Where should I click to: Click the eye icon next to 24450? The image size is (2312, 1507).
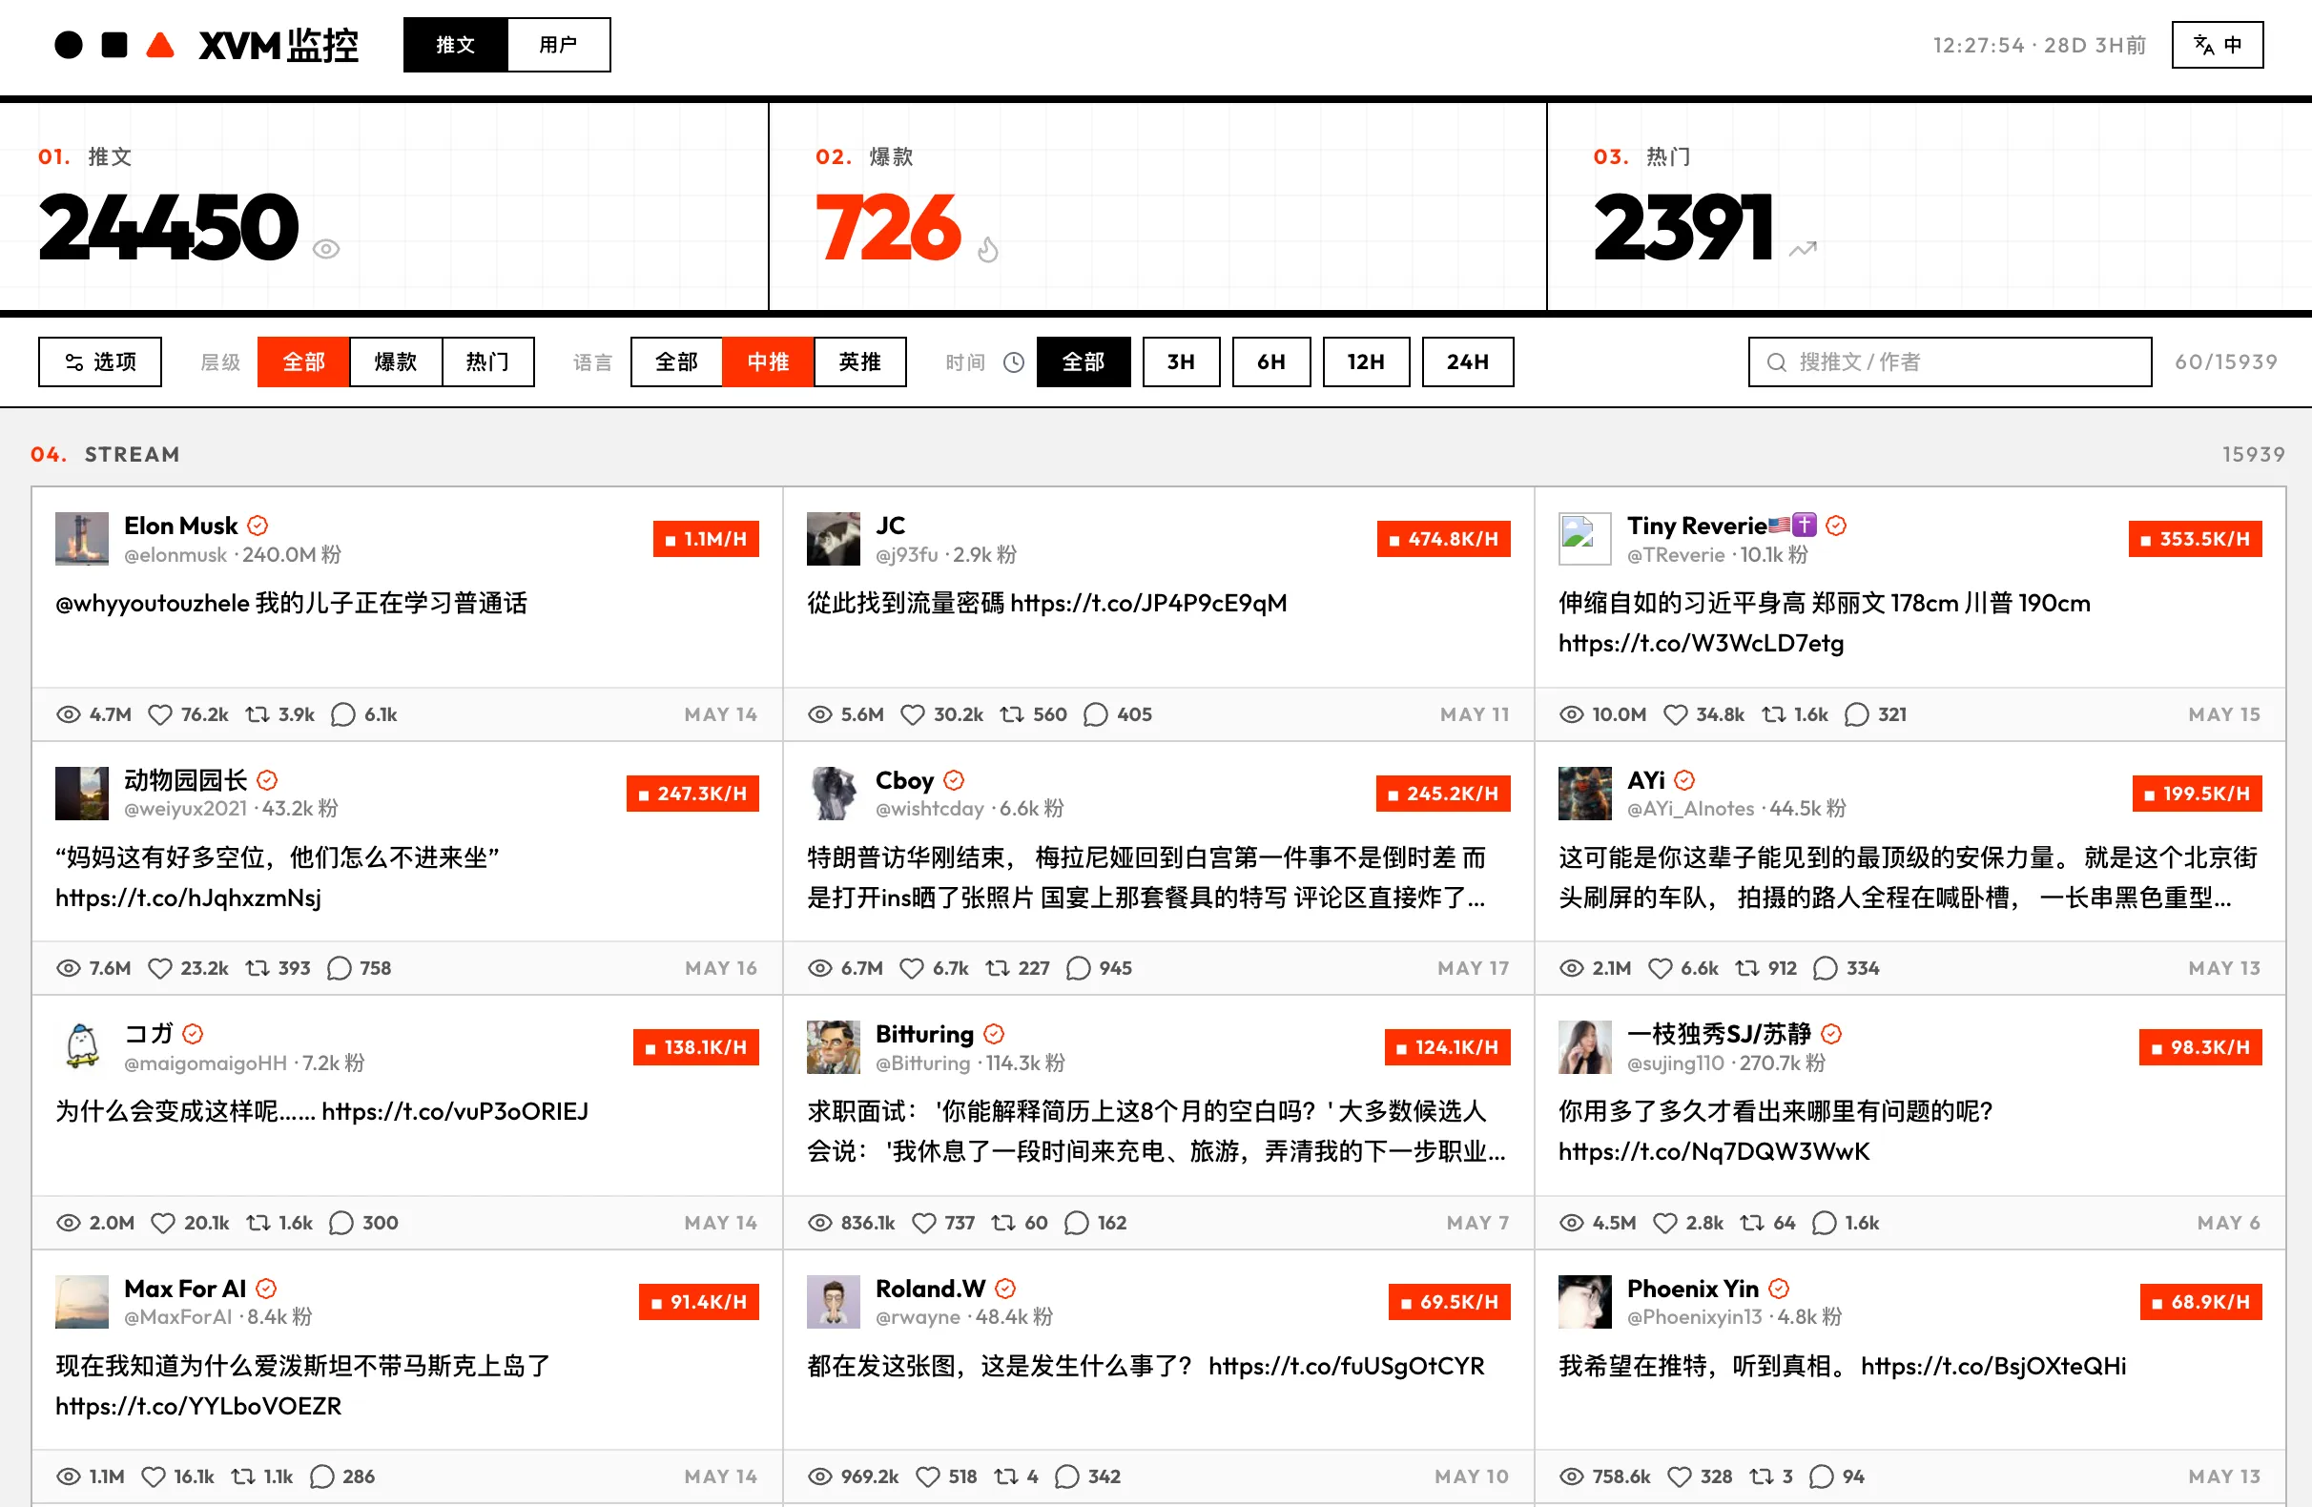326,250
